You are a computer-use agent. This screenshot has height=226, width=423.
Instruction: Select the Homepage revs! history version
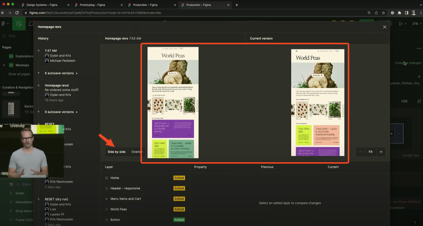point(57,85)
